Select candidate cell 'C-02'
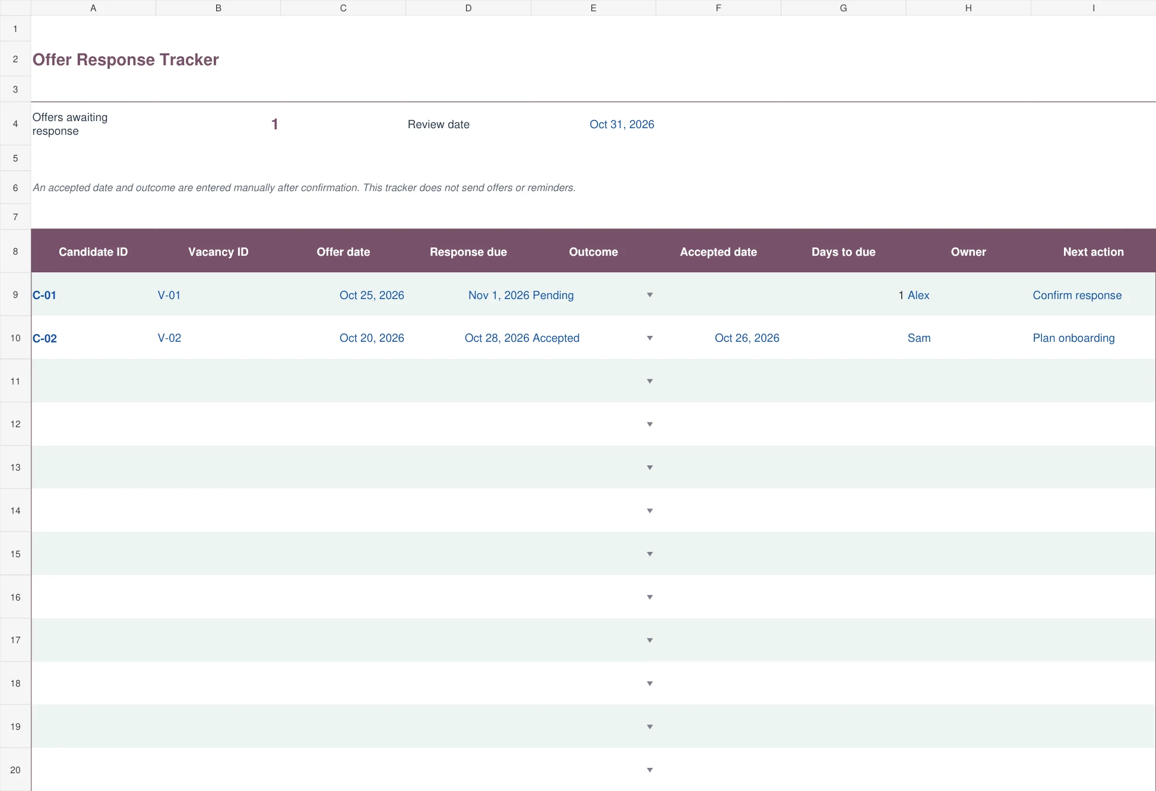This screenshot has height=791, width=1156. click(x=93, y=338)
